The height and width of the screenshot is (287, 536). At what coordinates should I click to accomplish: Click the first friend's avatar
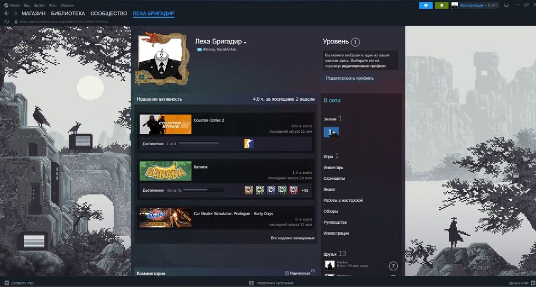(330, 266)
